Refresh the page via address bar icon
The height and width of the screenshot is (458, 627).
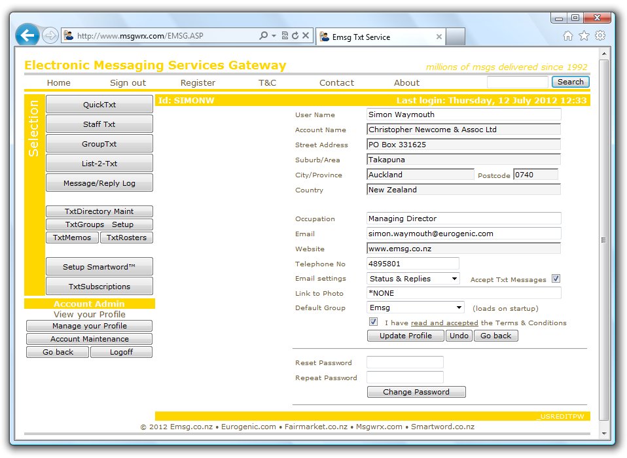(295, 36)
